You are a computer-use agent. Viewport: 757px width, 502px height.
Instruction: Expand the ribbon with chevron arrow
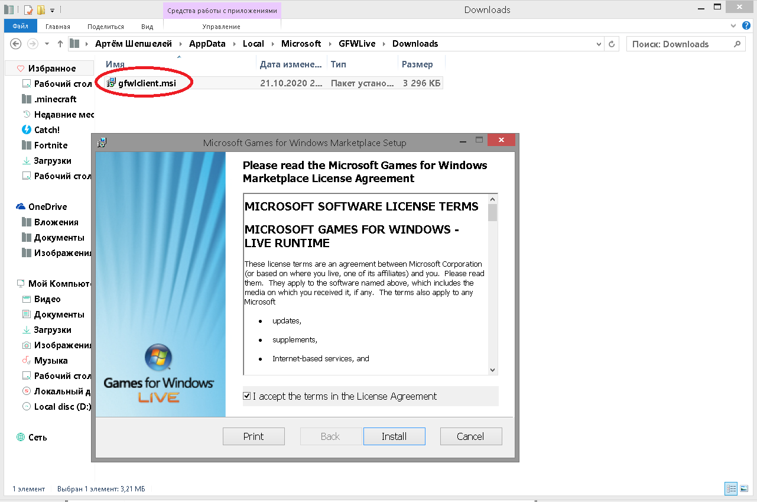tap(734, 26)
